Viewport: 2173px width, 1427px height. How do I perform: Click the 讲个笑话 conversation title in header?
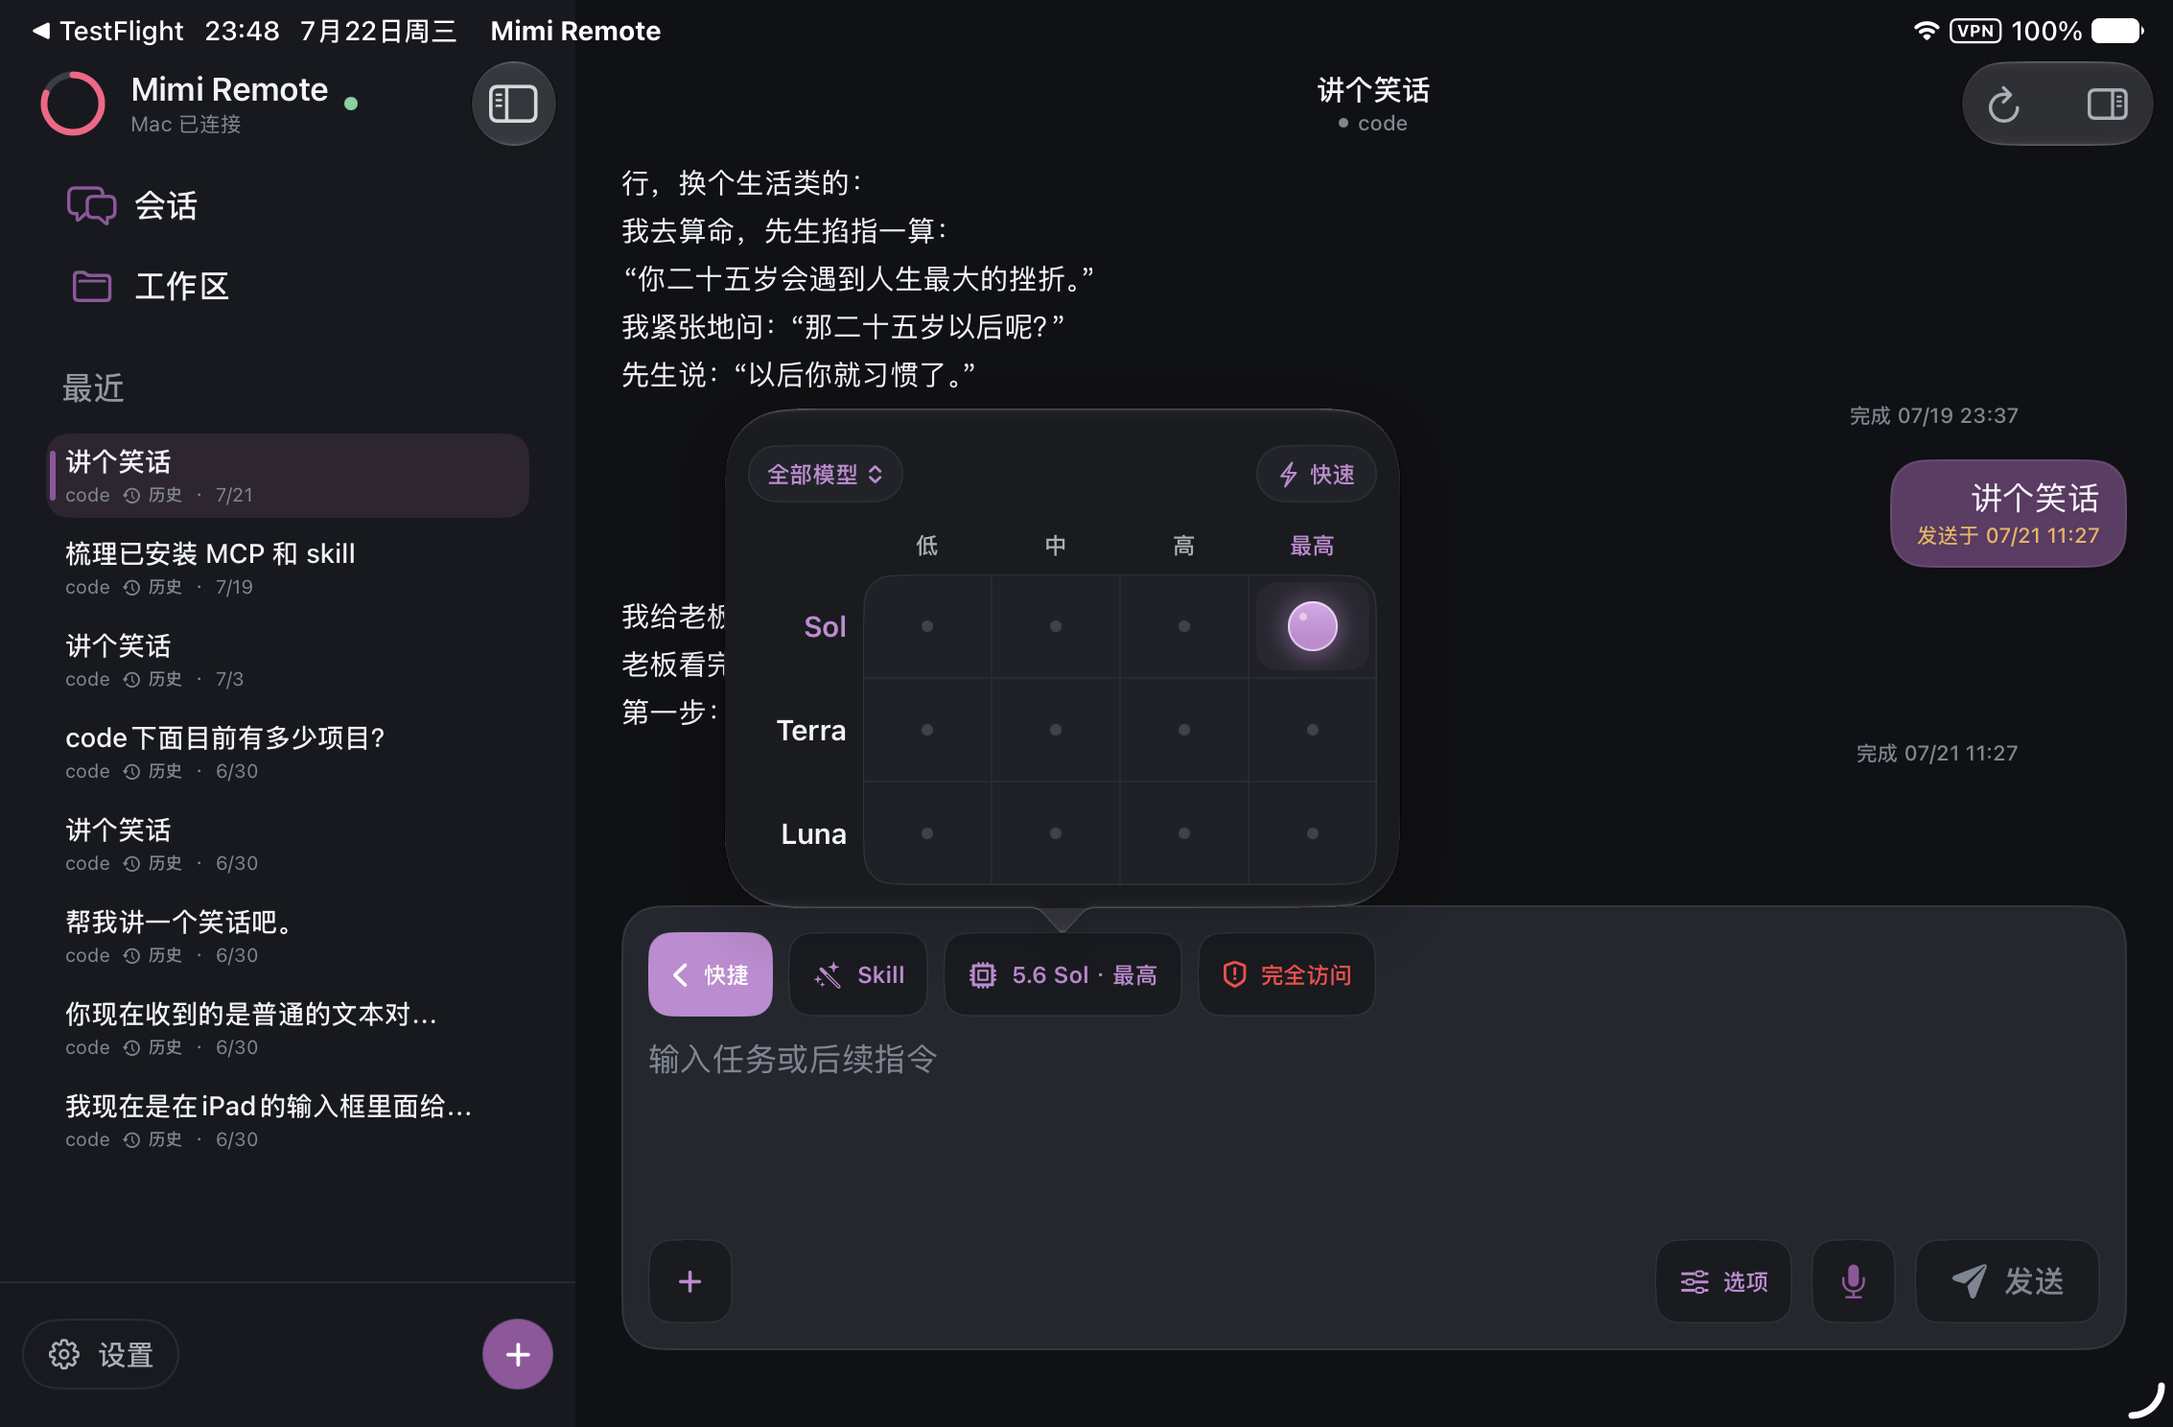click(1373, 90)
